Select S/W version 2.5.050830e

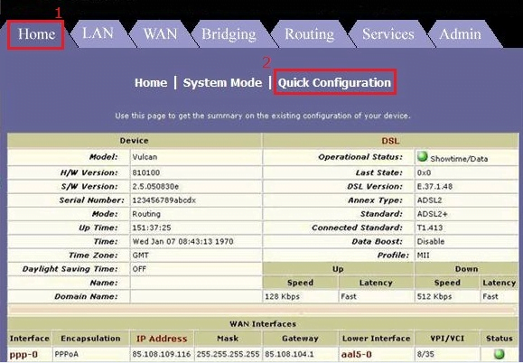pos(155,186)
